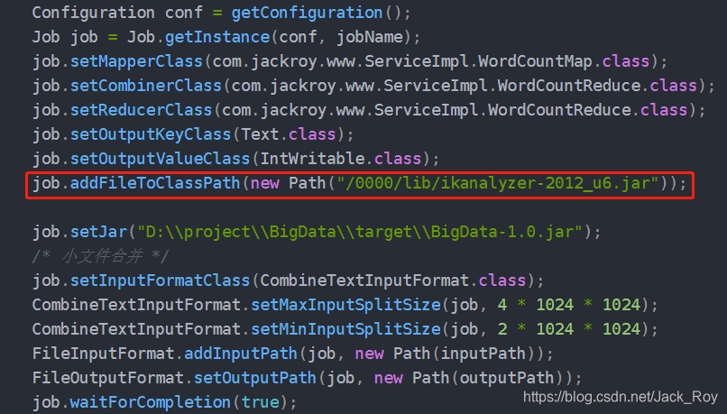Click the number 4 in max split size

[502, 305]
